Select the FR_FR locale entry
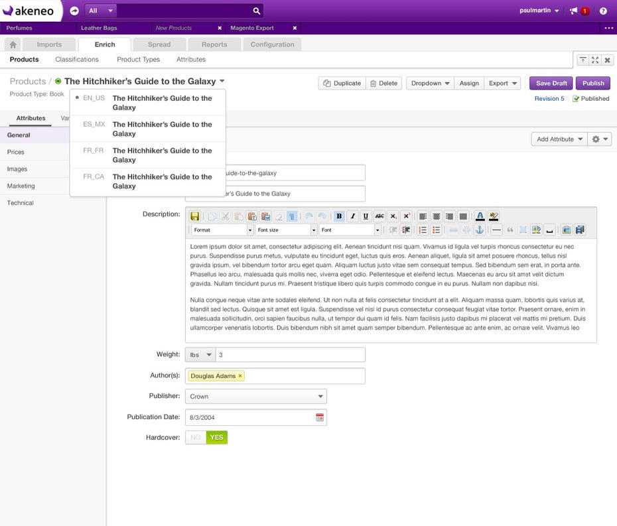 pyautogui.click(x=147, y=155)
